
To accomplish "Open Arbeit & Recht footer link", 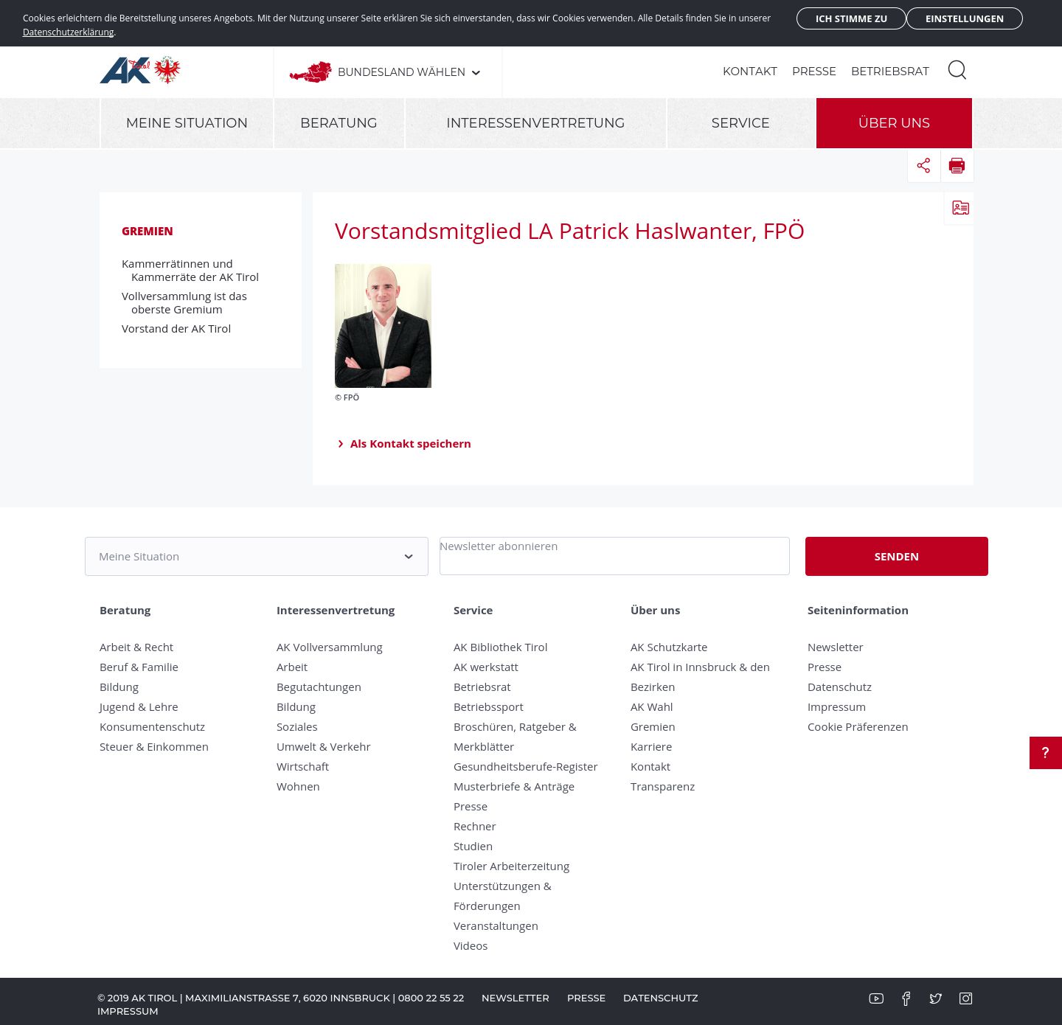I will point(136,647).
